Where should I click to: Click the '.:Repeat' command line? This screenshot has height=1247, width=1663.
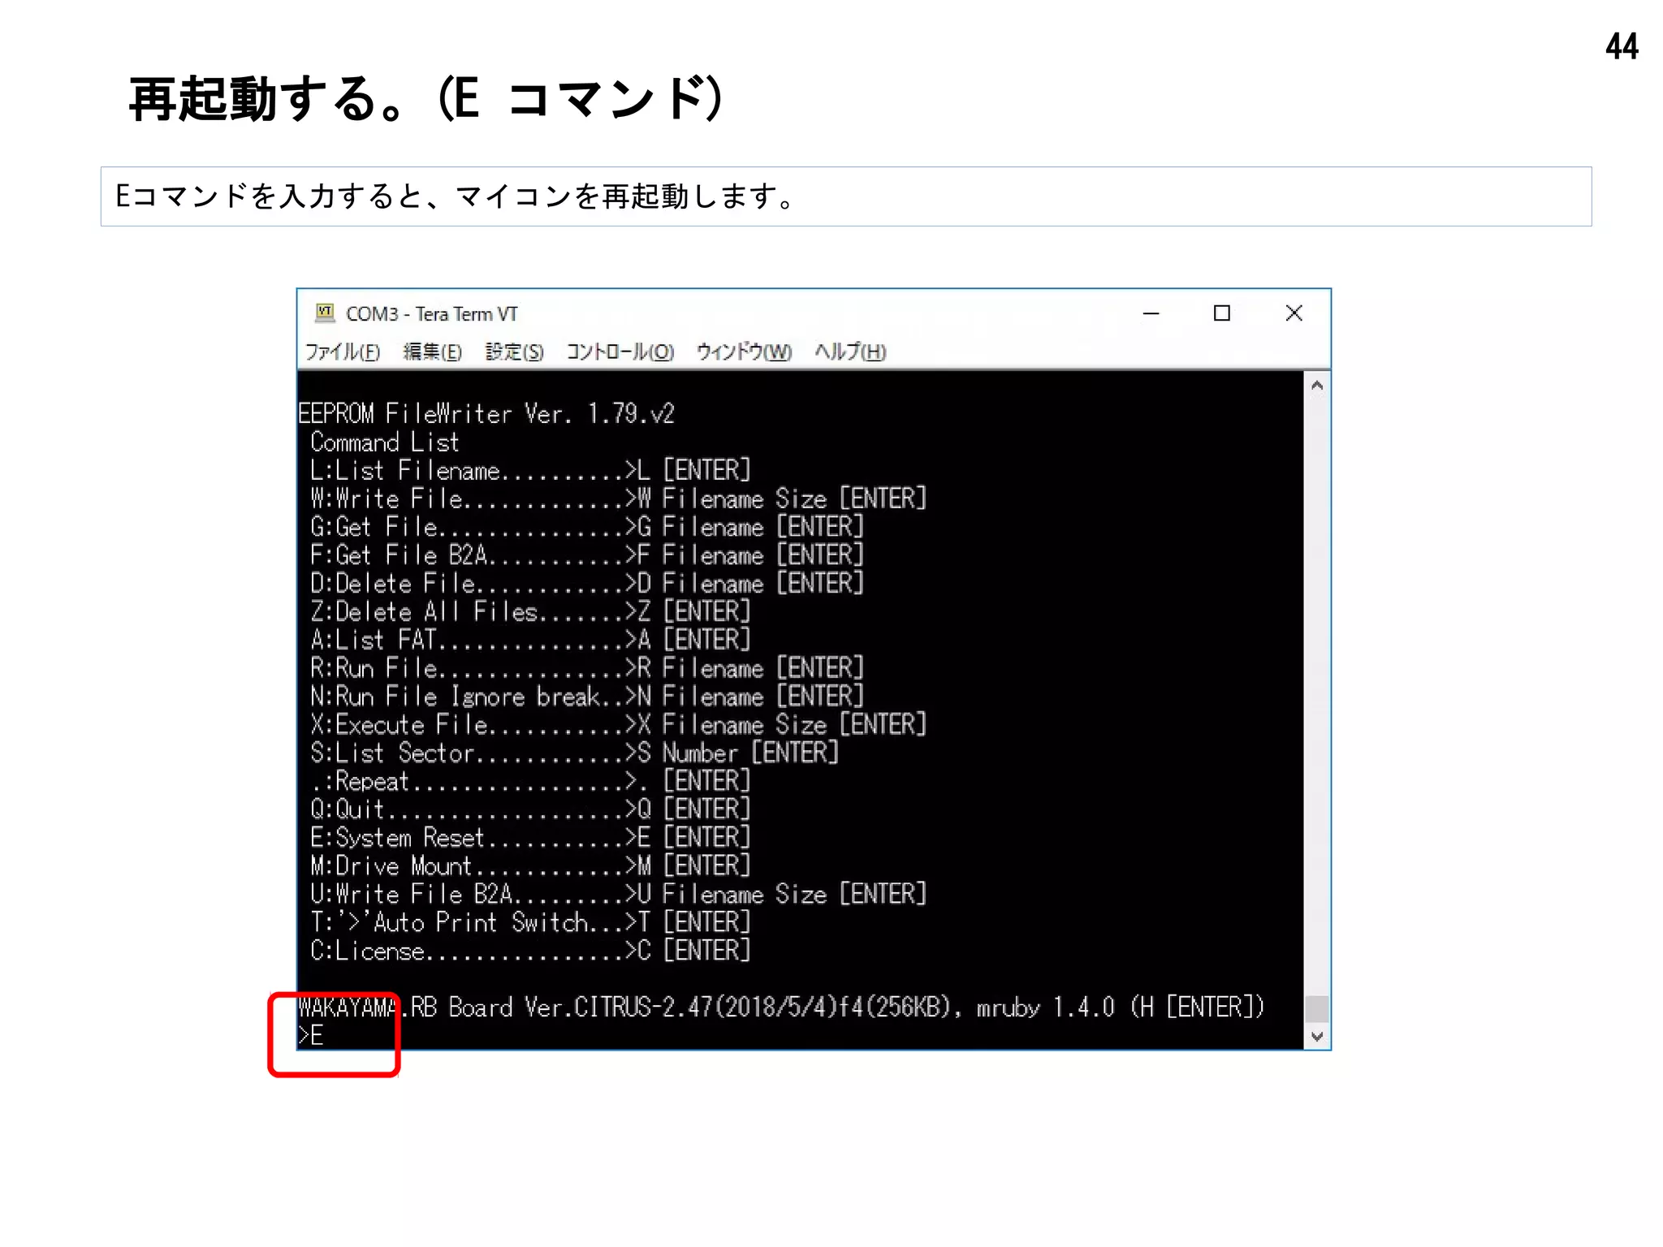531,781
